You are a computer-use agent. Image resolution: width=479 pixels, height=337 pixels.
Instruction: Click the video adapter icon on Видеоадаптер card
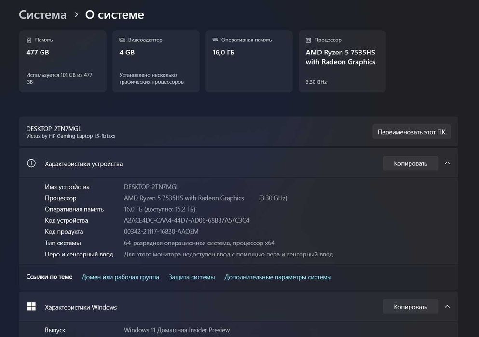pyautogui.click(x=122, y=40)
